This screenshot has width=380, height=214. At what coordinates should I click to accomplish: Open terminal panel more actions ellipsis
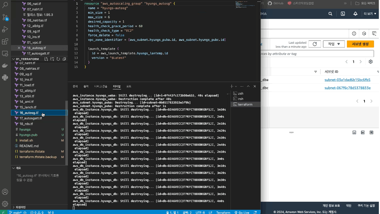[242, 86]
